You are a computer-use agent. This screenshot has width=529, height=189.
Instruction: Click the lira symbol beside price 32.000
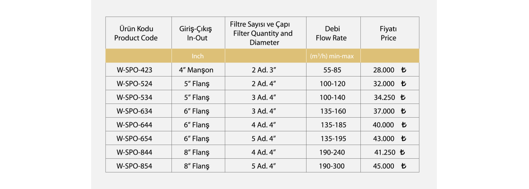click(403, 84)
